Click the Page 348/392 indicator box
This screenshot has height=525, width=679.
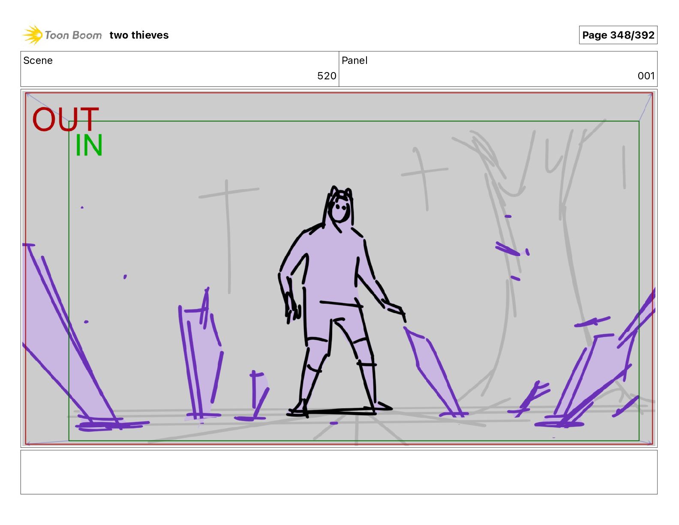(x=618, y=35)
